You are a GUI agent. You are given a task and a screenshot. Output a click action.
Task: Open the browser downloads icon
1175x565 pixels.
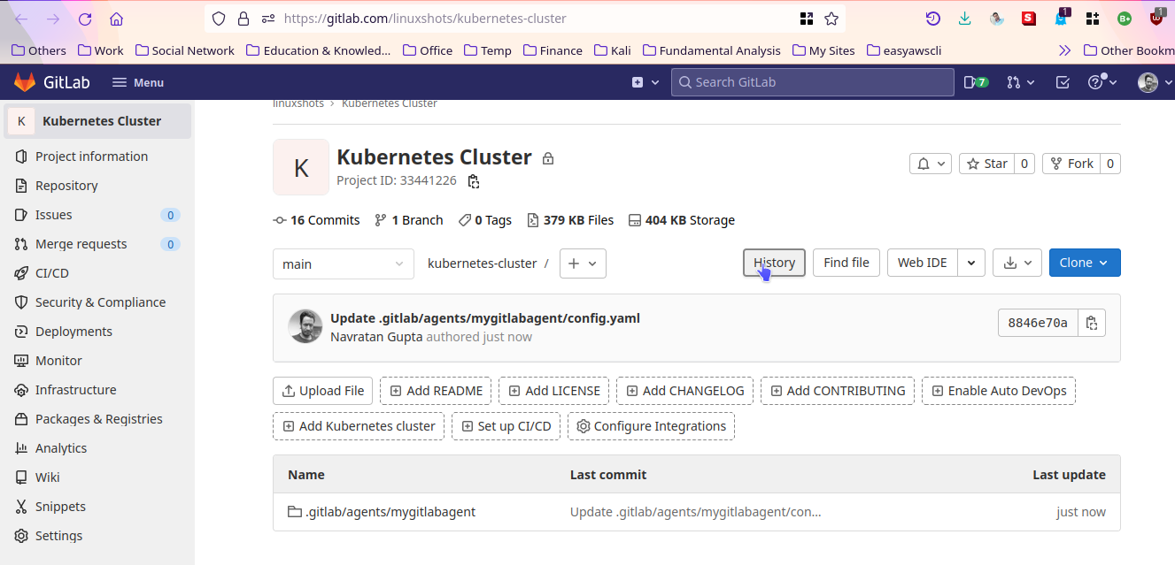964,18
